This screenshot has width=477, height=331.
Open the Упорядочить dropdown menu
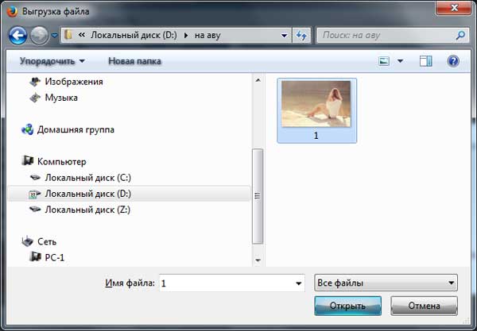tap(52, 61)
